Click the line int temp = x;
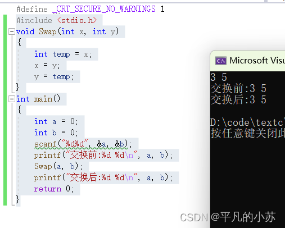Viewport: 285px width, 228px height. coord(62,54)
